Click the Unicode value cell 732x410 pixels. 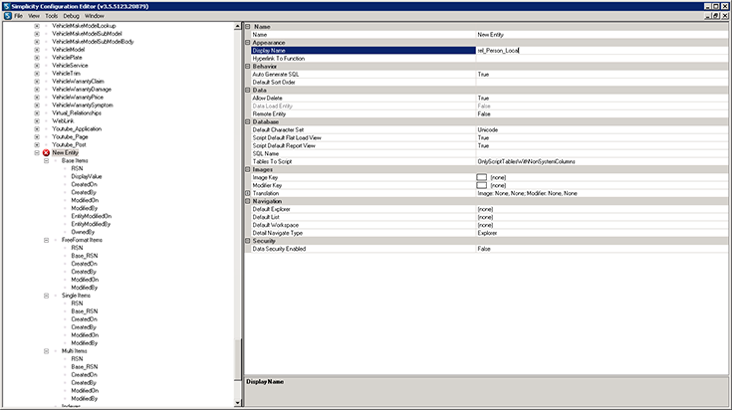coord(602,129)
